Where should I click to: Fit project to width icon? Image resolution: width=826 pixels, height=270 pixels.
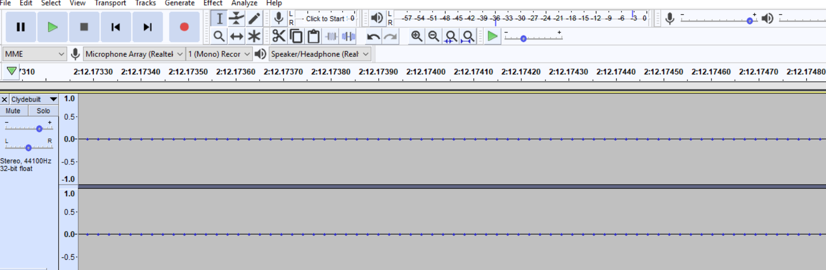pyautogui.click(x=468, y=36)
